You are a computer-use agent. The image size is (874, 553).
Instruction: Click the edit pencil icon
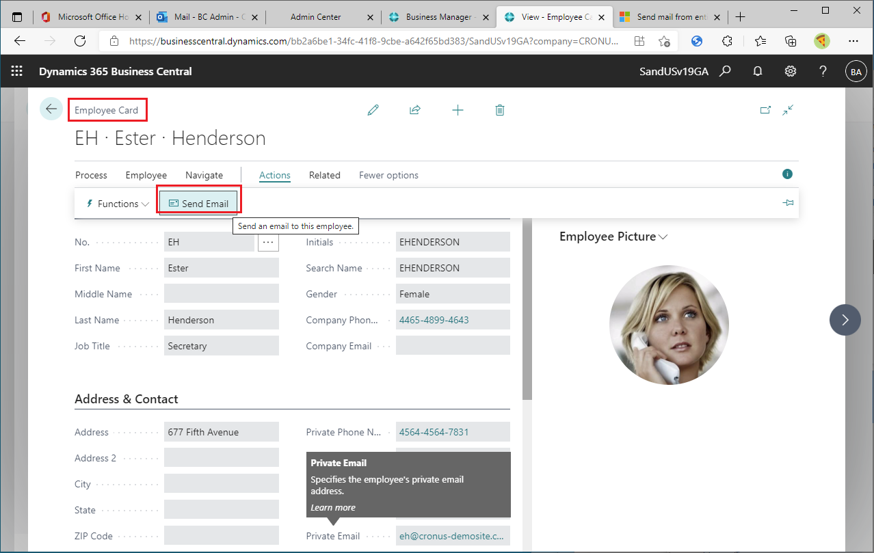pyautogui.click(x=373, y=109)
